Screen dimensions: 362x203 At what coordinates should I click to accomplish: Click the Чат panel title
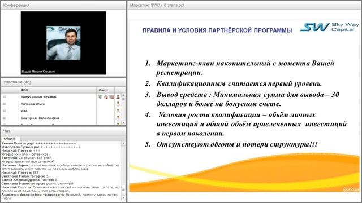pyautogui.click(x=6, y=131)
